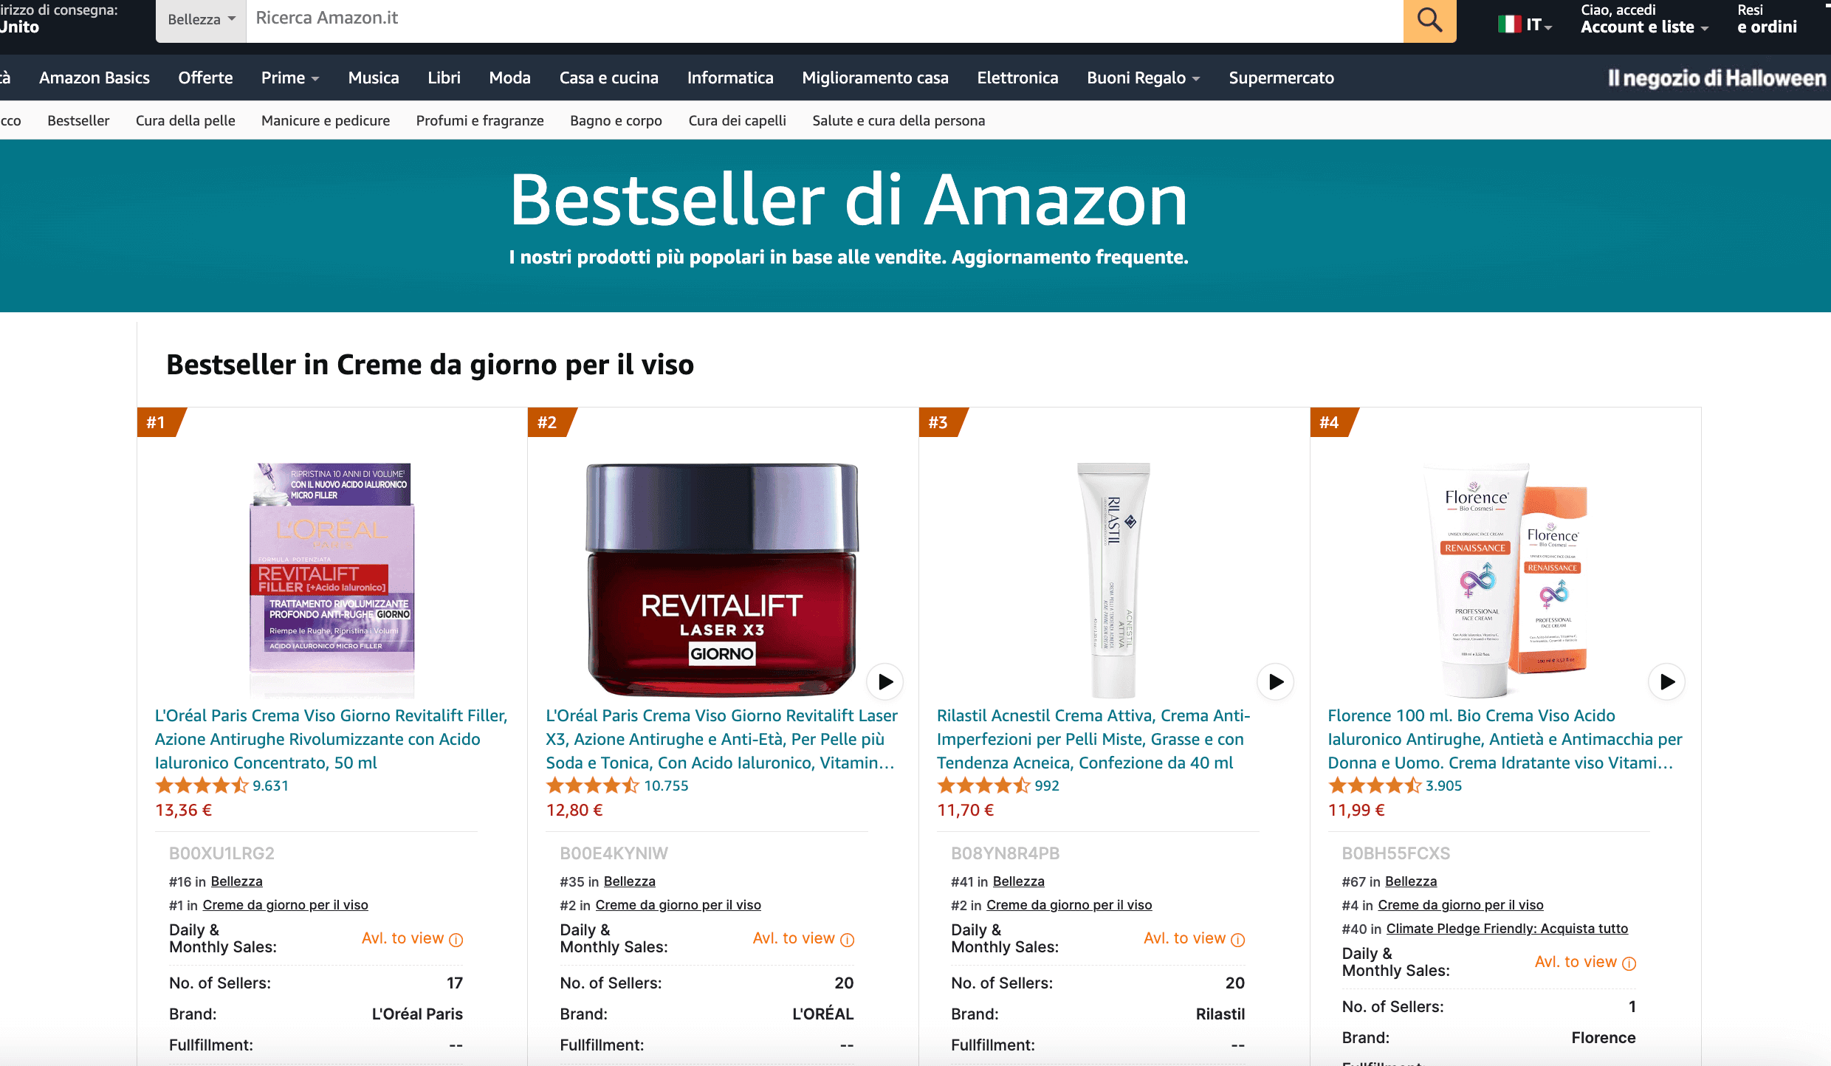Go to Elettronica in navigation bar
The height and width of the screenshot is (1066, 1831).
coord(1017,78)
